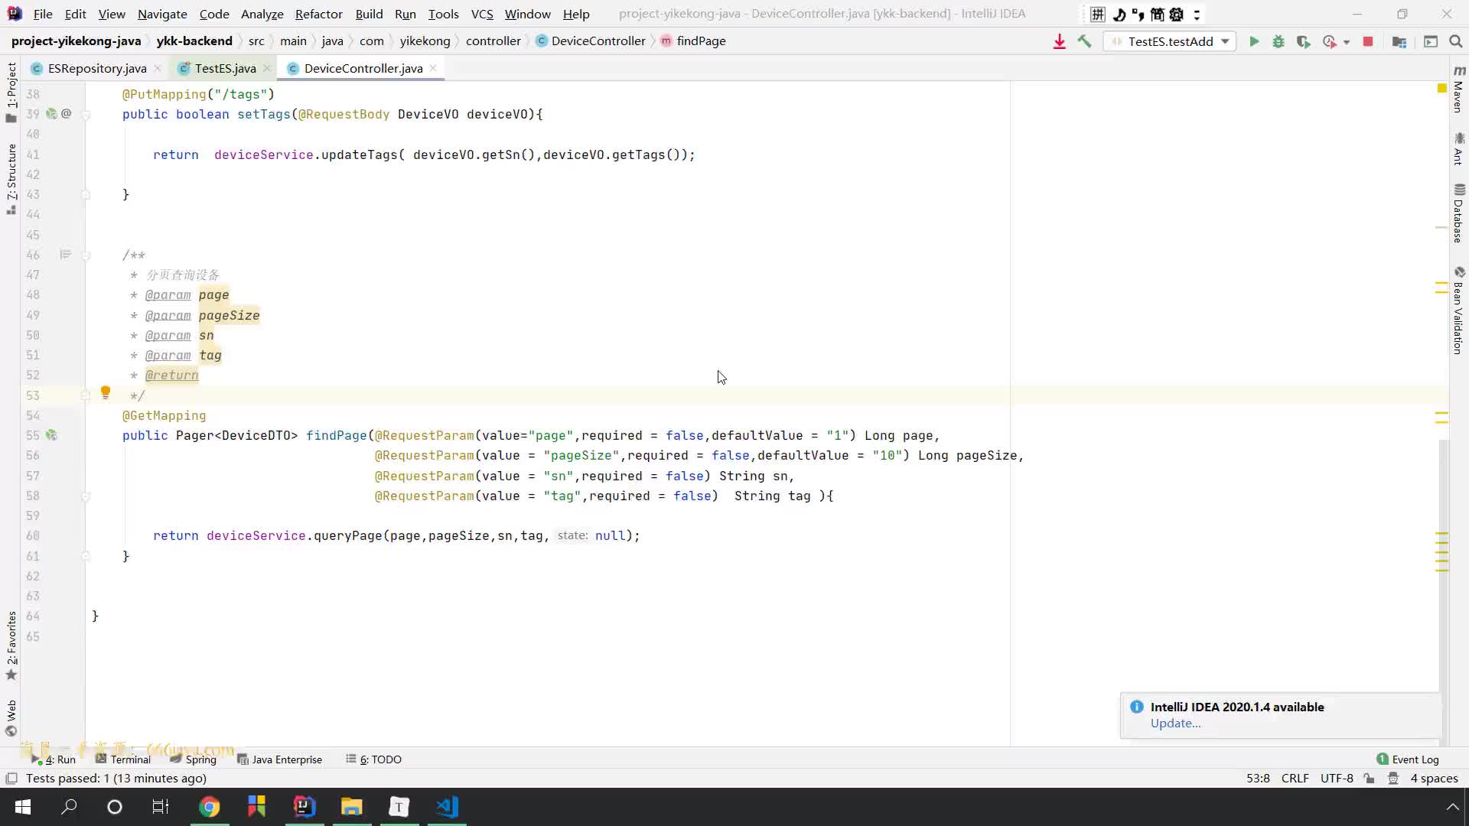Click Run Anything toolbar icon
The height and width of the screenshot is (826, 1469).
coord(1431,41)
